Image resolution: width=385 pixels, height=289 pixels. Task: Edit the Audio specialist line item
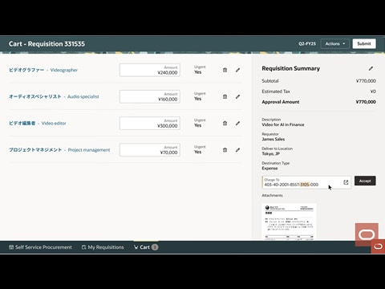(x=237, y=96)
